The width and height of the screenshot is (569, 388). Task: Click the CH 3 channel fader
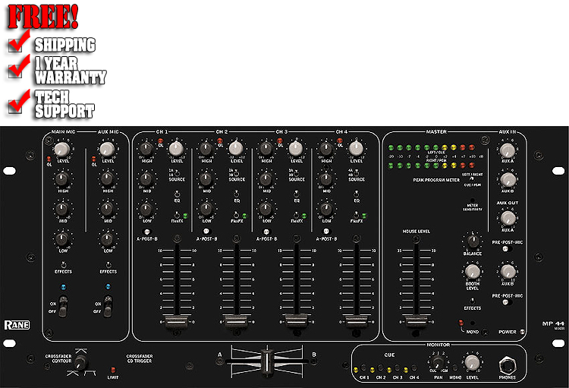(x=297, y=320)
